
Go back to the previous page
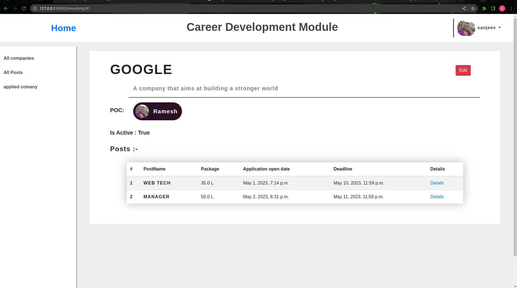pos(6,8)
